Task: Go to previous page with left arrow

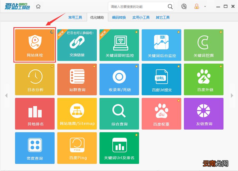Action: [6, 96]
